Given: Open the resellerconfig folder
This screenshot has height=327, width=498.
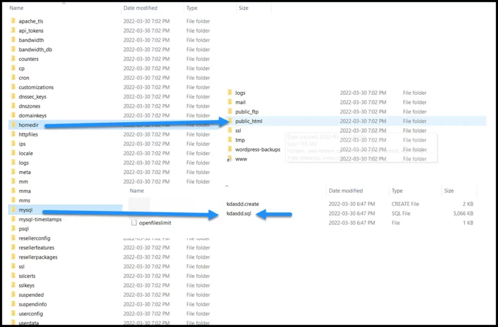Looking at the screenshot, I should tap(34, 238).
